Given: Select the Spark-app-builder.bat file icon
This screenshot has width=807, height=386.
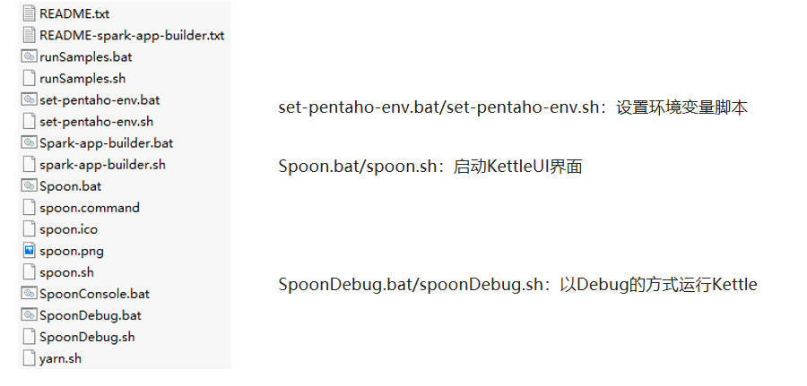Looking at the screenshot, I should click(29, 143).
